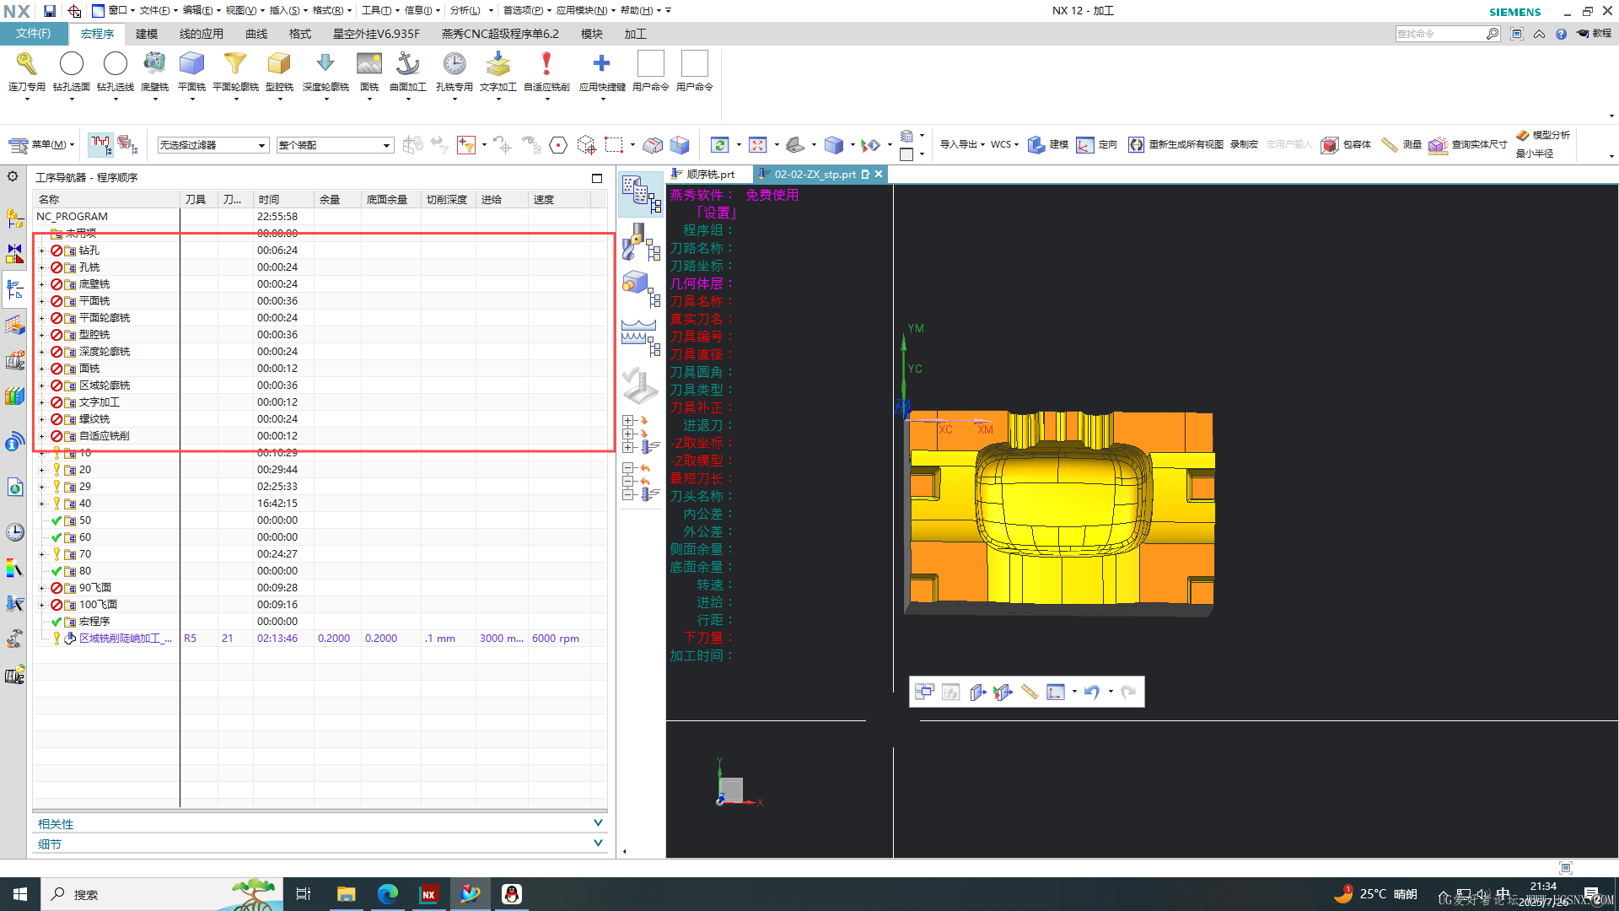This screenshot has height=911, width=1619.
Task: Open the Windows Start menu
Action: [x=20, y=894]
